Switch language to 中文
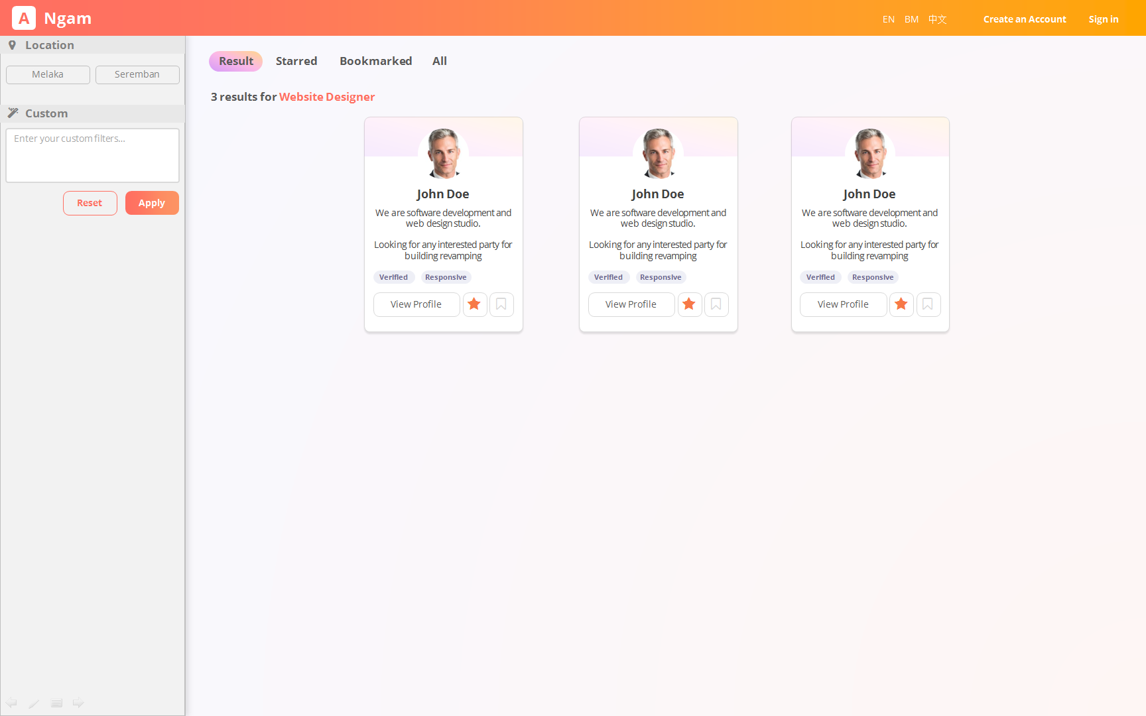 point(937,19)
